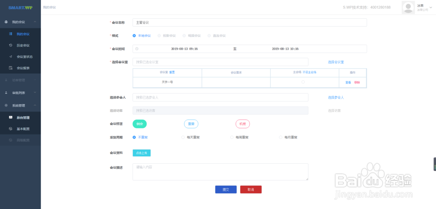This screenshot has height=209, width=436.
Task: Select 投影会议 mode radio button
Action: click(x=159, y=36)
